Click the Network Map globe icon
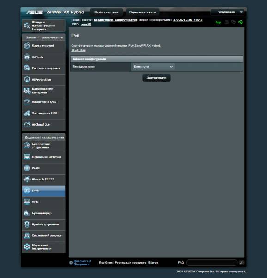 tap(27, 45)
